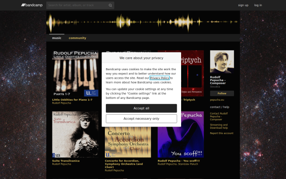Click the search magnifier icon

[x=110, y=5]
